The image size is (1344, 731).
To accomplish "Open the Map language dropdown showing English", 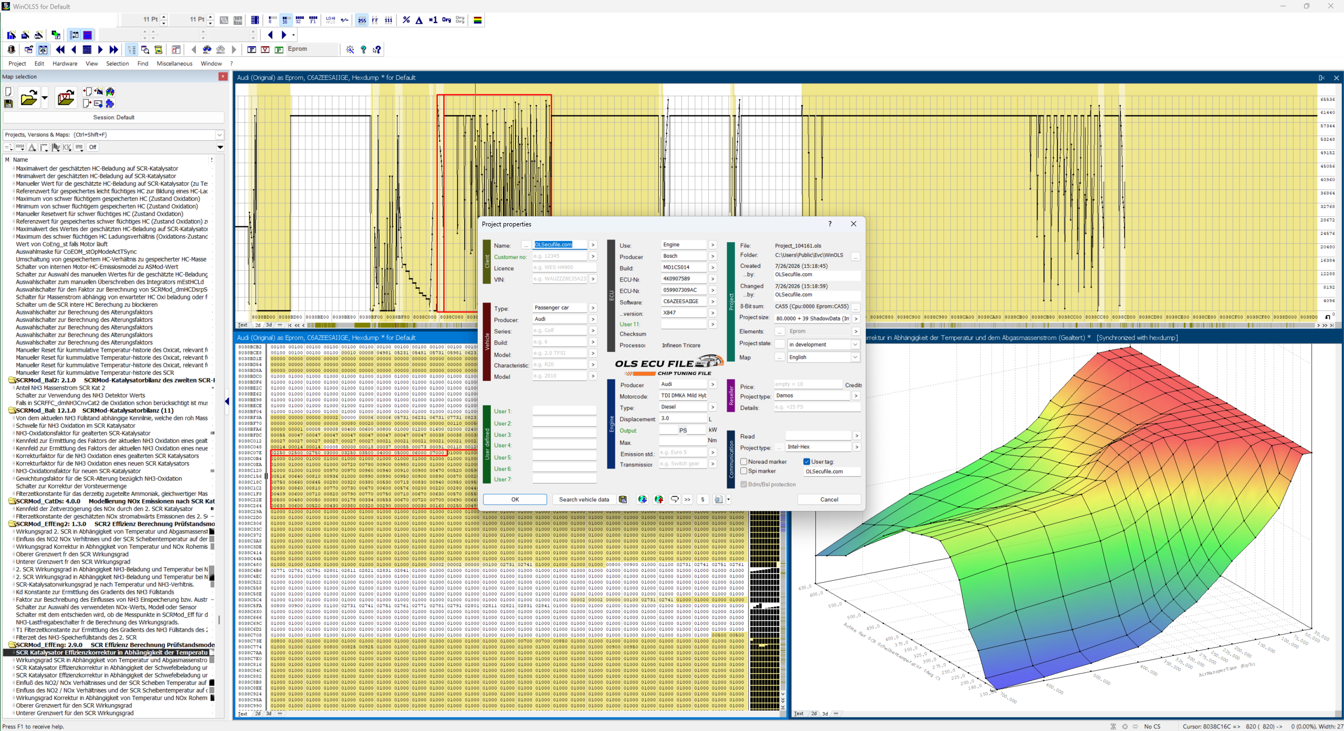I will 855,357.
